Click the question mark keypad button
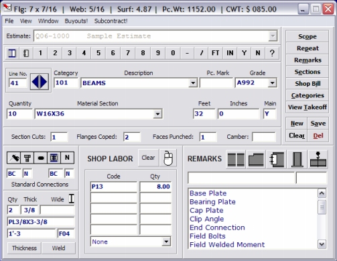 [272, 53]
